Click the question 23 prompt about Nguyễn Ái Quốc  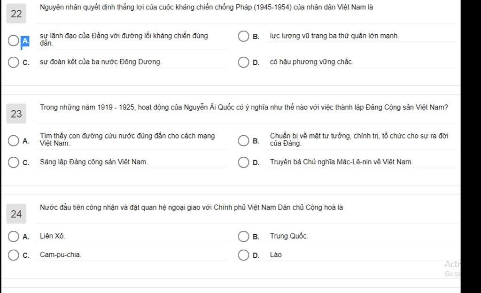pos(244,107)
